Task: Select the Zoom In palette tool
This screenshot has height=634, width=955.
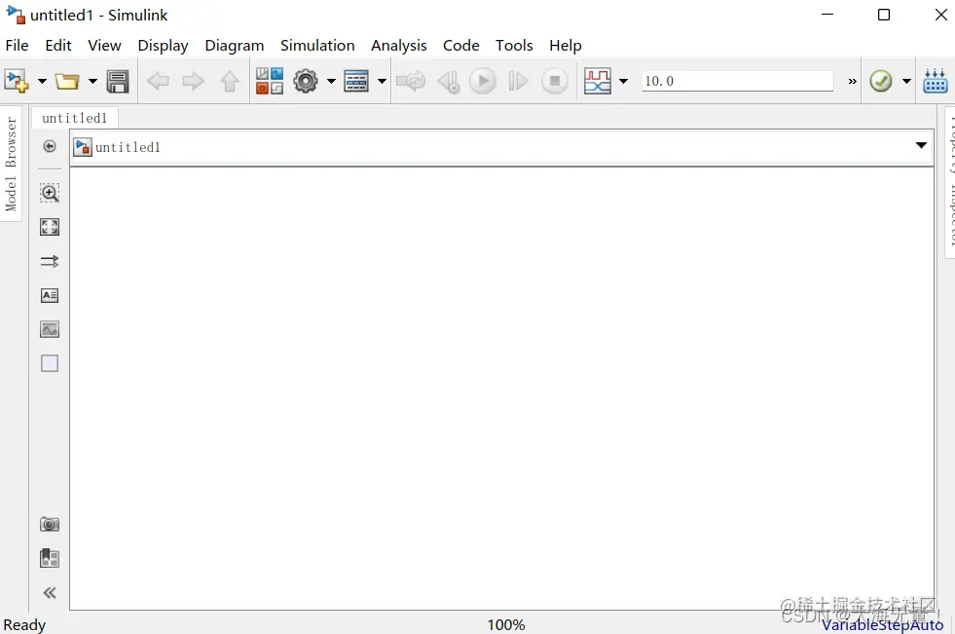Action: click(x=50, y=193)
